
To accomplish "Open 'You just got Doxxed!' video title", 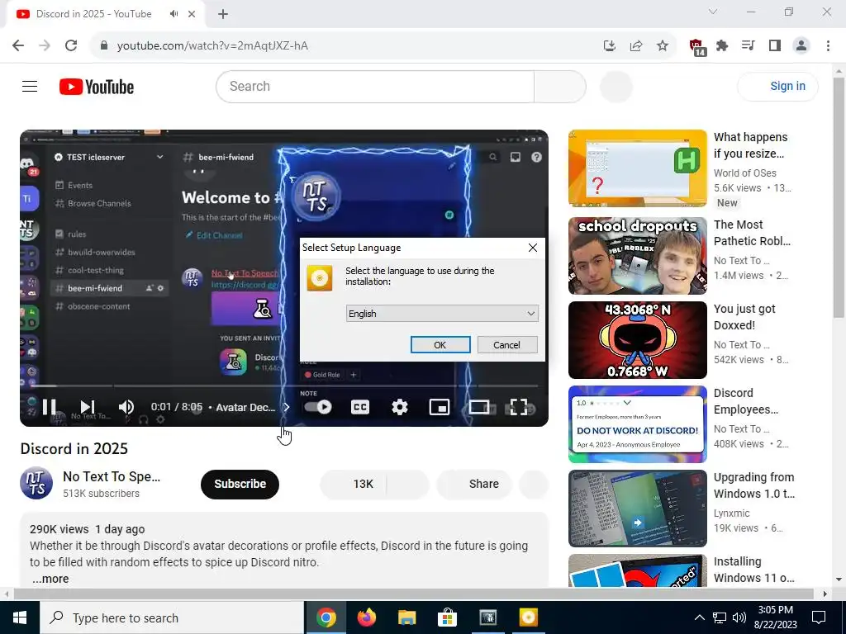I will [744, 317].
